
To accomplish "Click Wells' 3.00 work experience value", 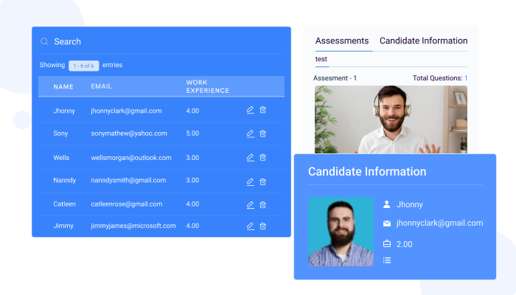I will [x=192, y=158].
